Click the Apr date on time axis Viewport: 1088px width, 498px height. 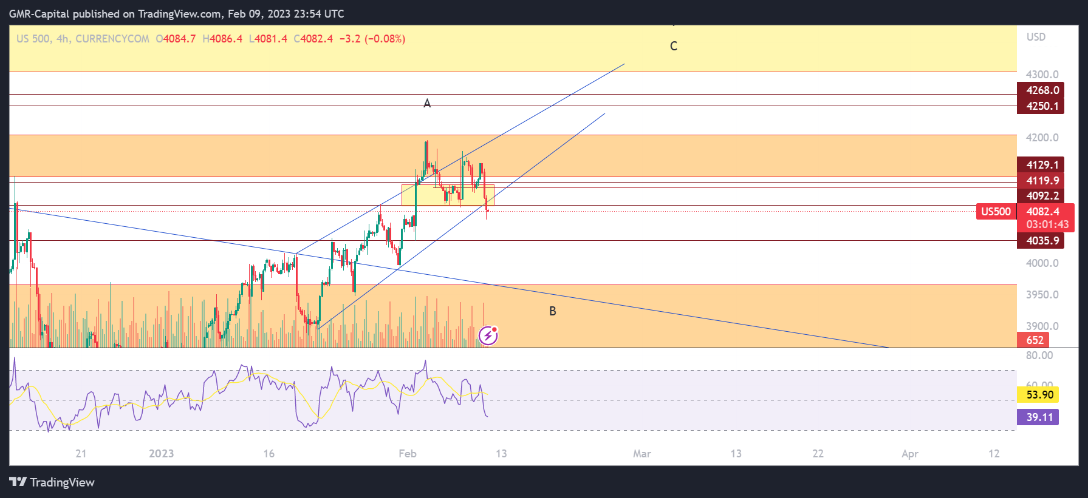(x=910, y=454)
